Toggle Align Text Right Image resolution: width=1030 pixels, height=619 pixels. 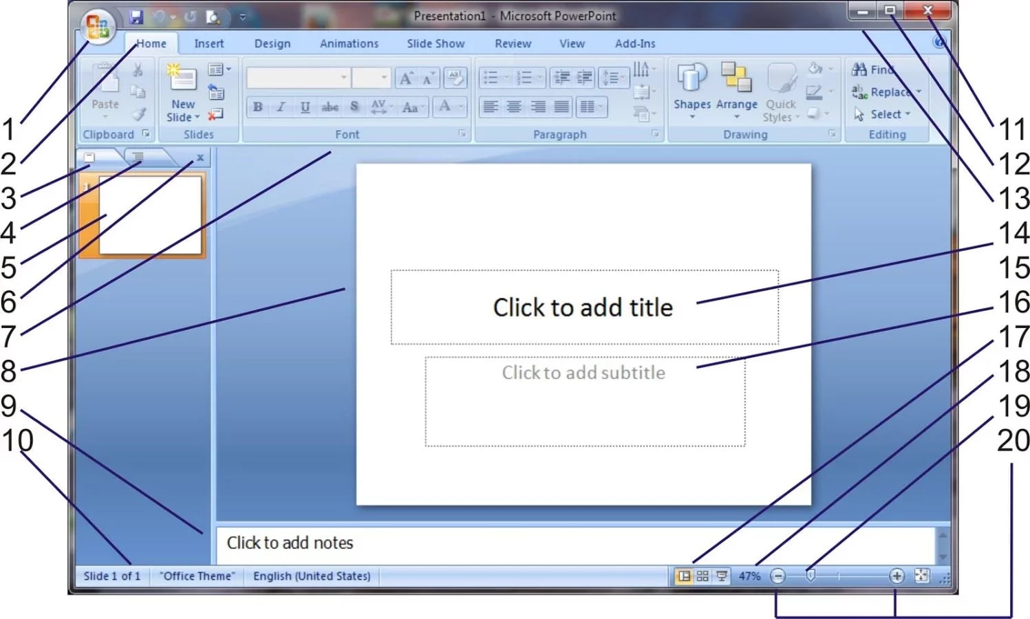538,107
